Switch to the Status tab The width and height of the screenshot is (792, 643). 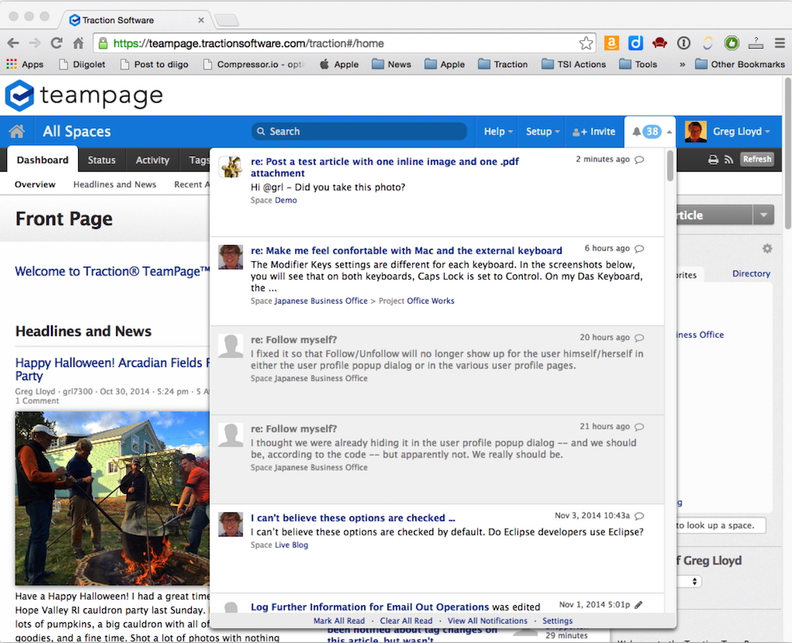pos(101,160)
